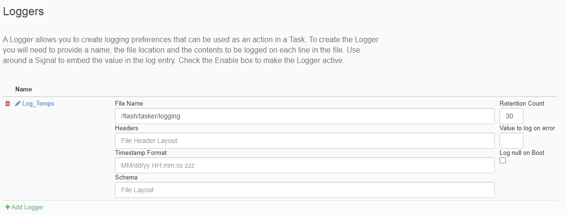The width and height of the screenshot is (567, 215).
Task: Click the Retention Count label
Action: pos(522,104)
